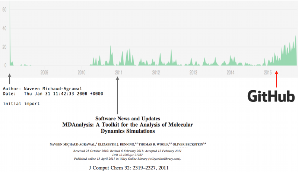Click author name 'THOMAS B. WOOLF'
The width and height of the screenshot is (298, 172).
(154, 144)
